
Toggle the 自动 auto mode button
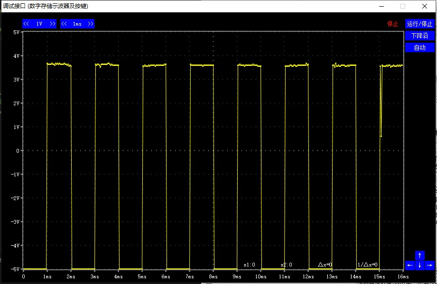(x=419, y=47)
